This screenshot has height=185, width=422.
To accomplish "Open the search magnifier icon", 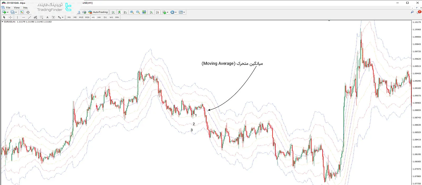I will 412,12.
